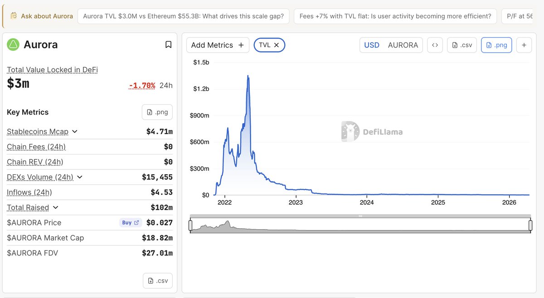Switch chart denomination to USD
Viewport: 544px width, 298px height.
point(372,45)
